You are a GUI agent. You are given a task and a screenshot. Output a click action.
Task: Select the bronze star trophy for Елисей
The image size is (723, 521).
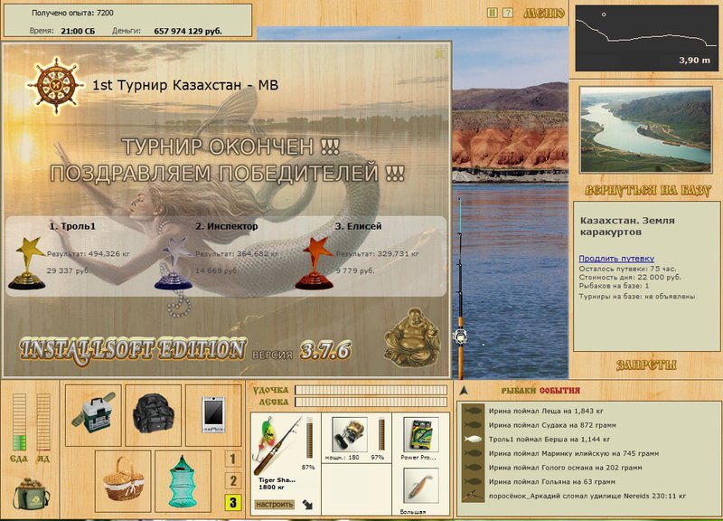315,263
